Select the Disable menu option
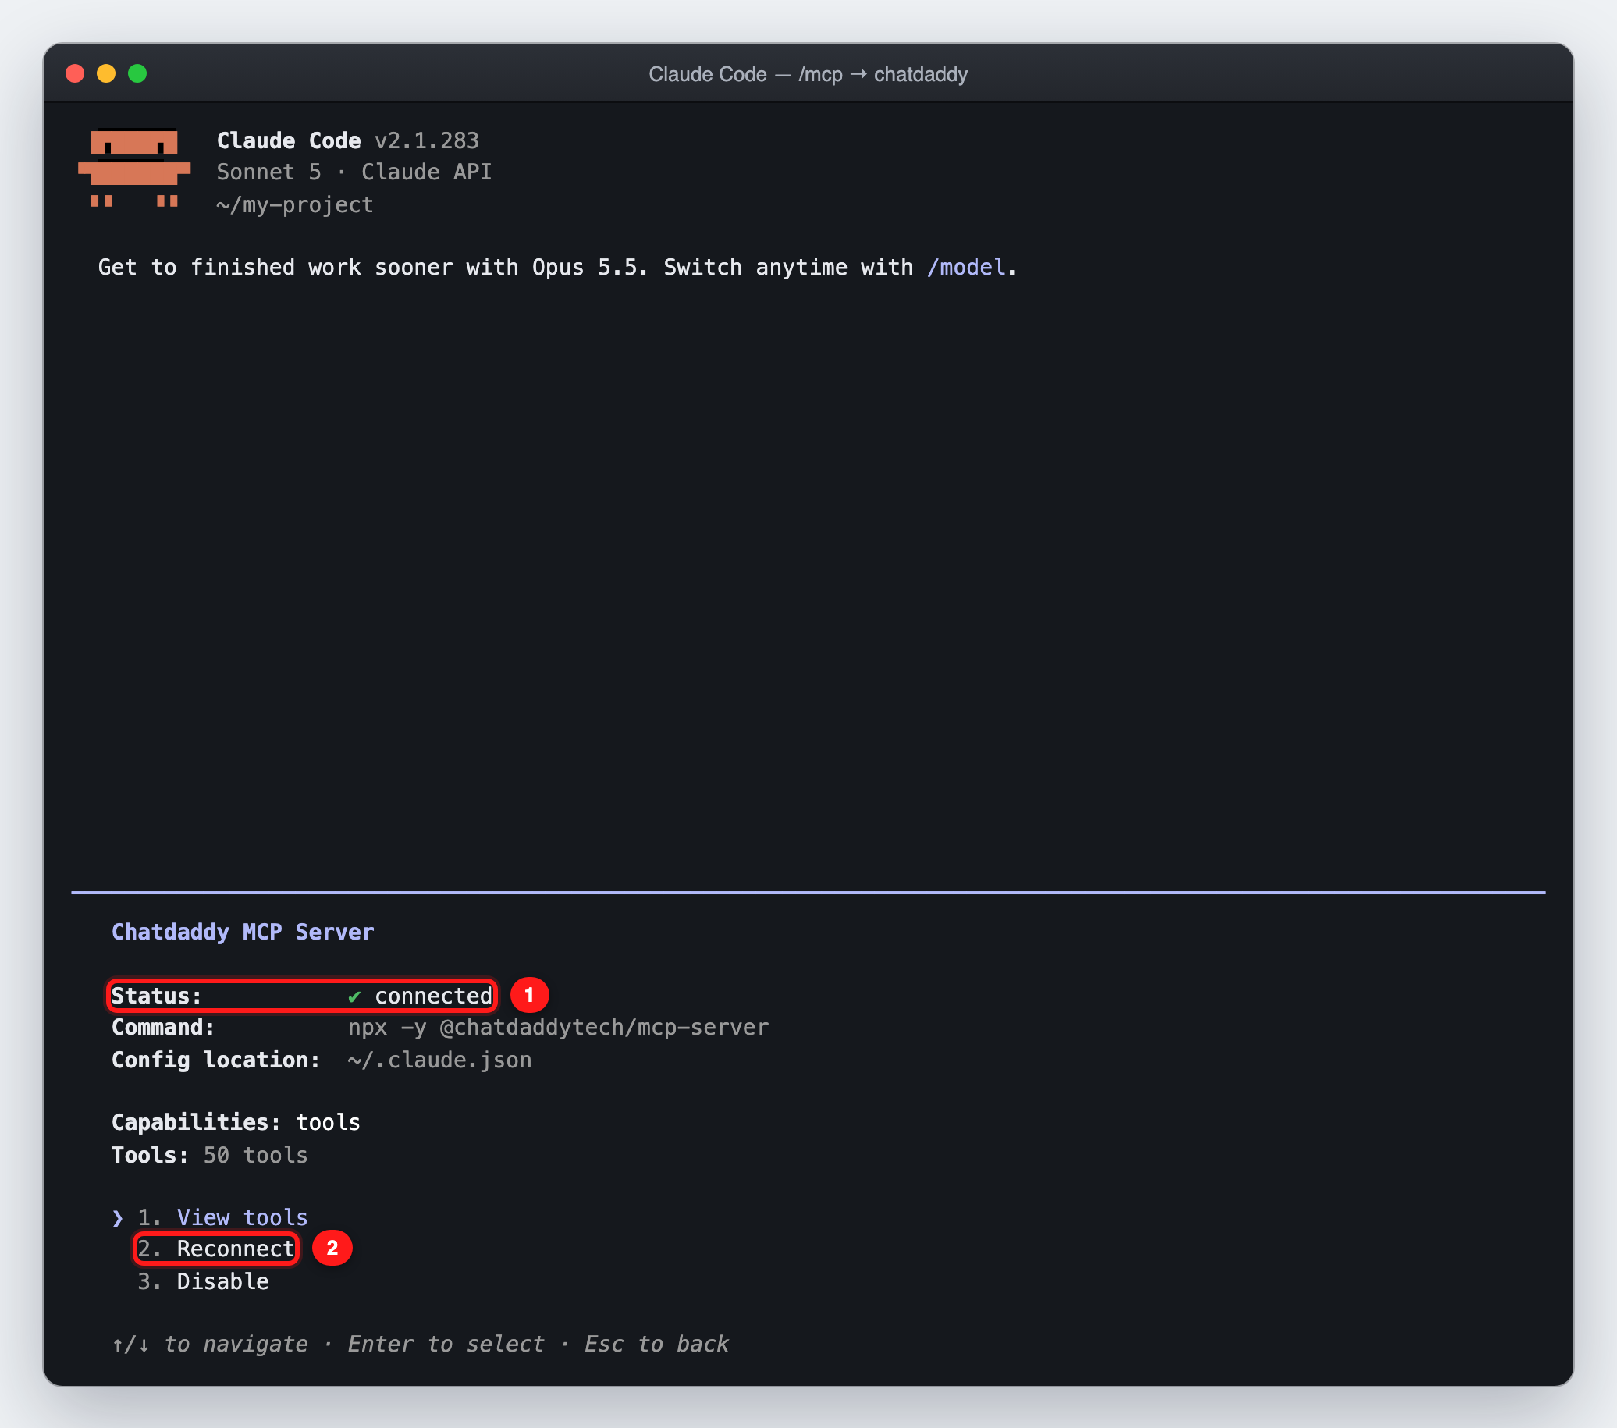Viewport: 1617px width, 1428px height. pyautogui.click(x=204, y=1281)
